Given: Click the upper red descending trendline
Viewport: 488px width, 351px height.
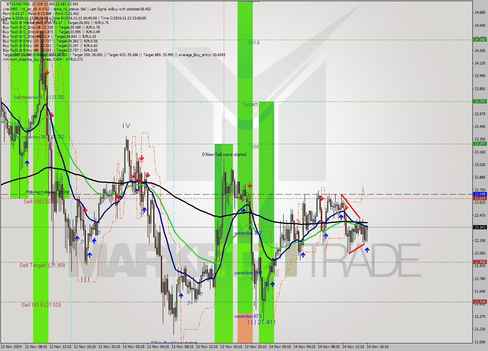Looking at the screenshot, I should (350, 206).
